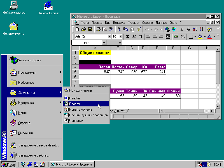Toggle bold (Ж) formatting
The width and height of the screenshot is (224, 168).
(x=127, y=37)
